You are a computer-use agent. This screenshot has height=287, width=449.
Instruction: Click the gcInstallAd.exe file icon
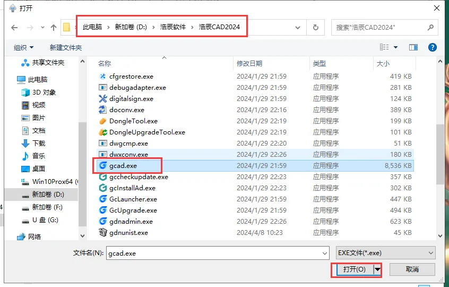102,188
